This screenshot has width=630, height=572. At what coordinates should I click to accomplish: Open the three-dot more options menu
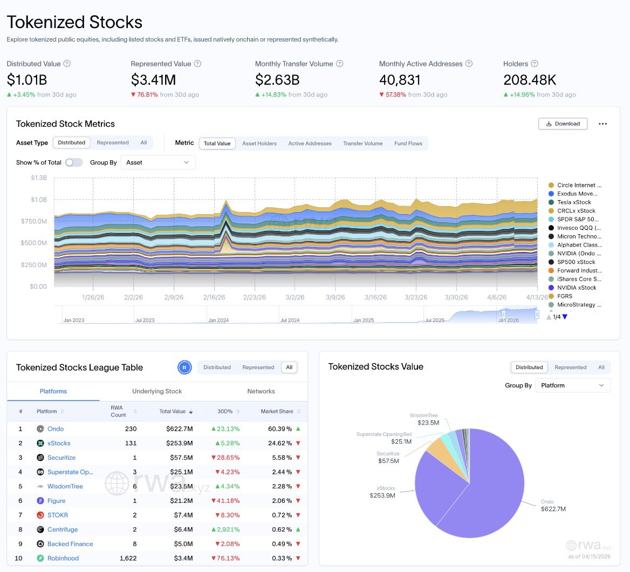point(602,124)
